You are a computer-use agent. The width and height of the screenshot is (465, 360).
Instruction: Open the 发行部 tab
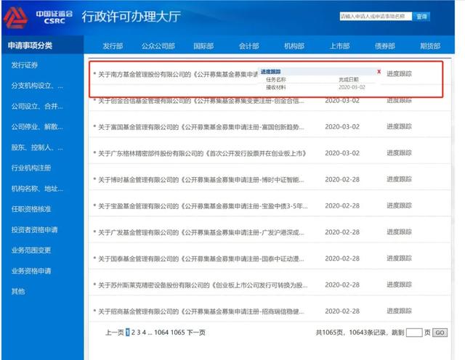pyautogui.click(x=113, y=46)
